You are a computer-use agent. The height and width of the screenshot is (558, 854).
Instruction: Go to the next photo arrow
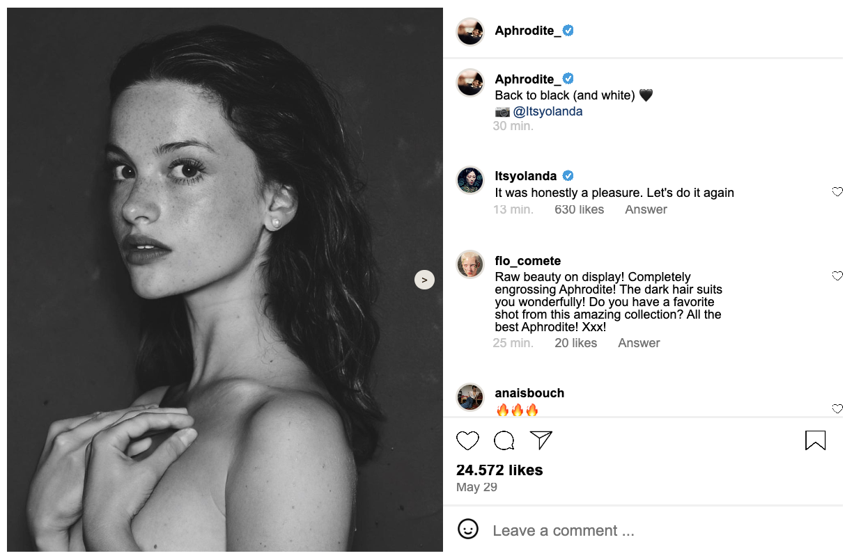tap(424, 280)
